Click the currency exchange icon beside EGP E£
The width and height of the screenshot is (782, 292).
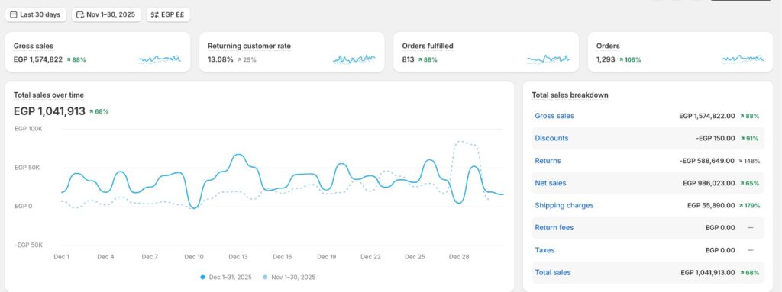click(154, 15)
